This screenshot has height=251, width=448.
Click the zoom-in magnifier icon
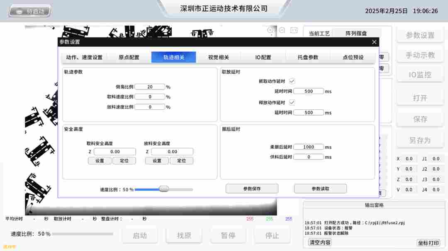(x=270, y=30)
